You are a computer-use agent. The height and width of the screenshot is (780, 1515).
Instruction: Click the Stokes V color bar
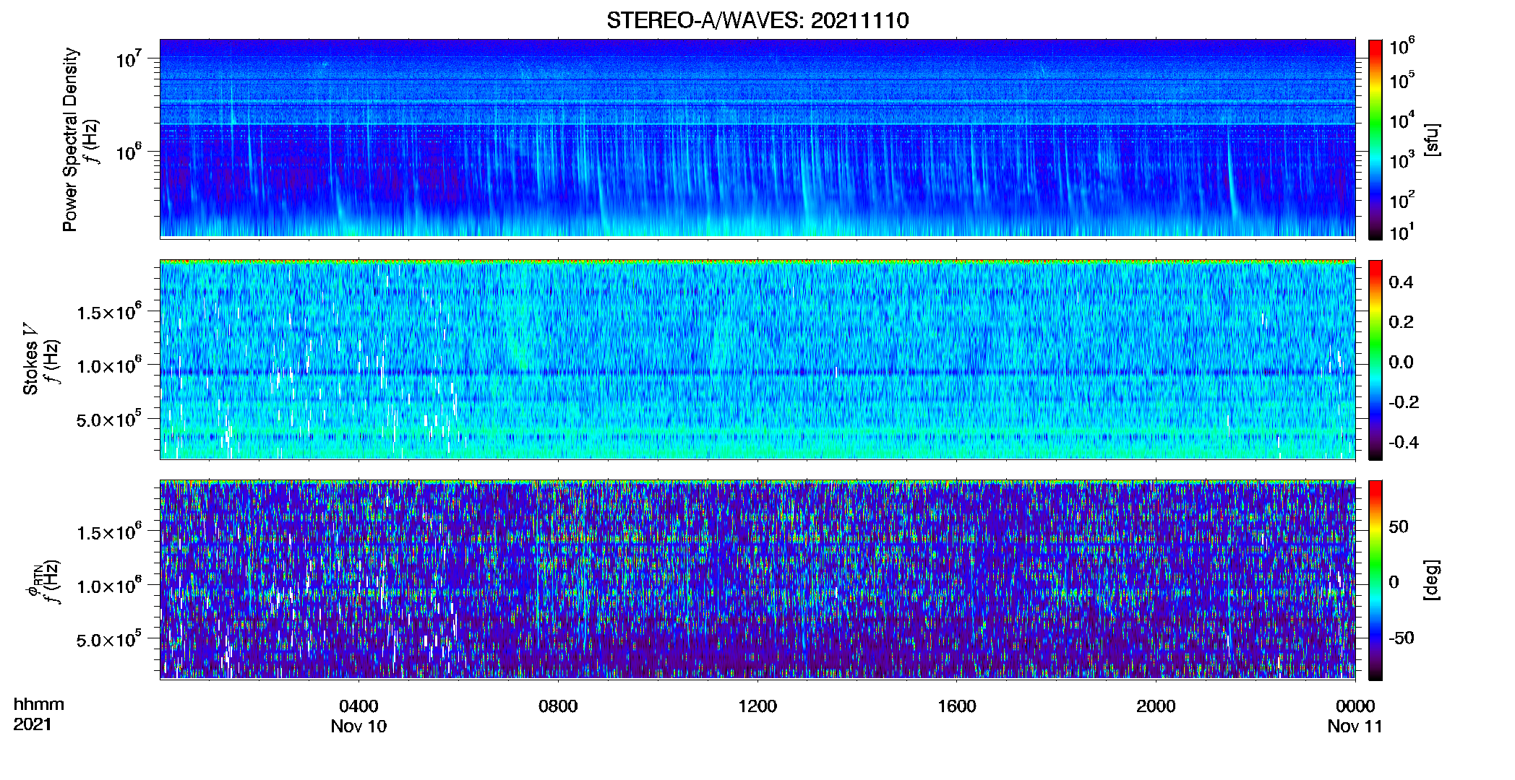point(1375,360)
